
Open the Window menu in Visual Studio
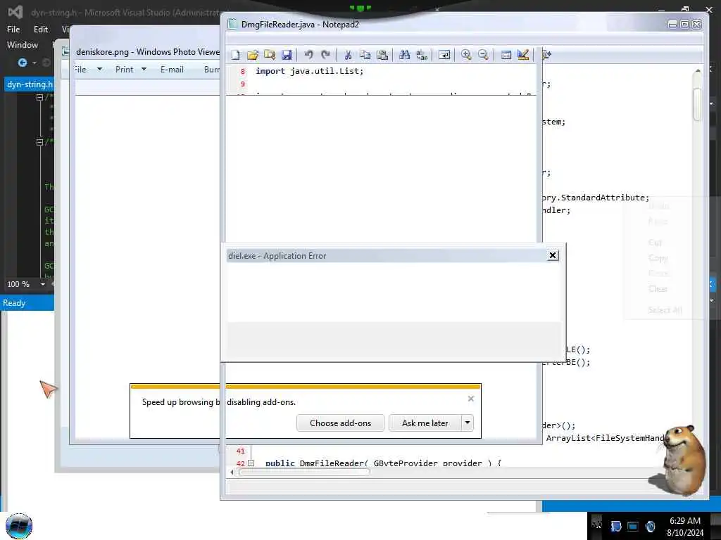pos(23,45)
